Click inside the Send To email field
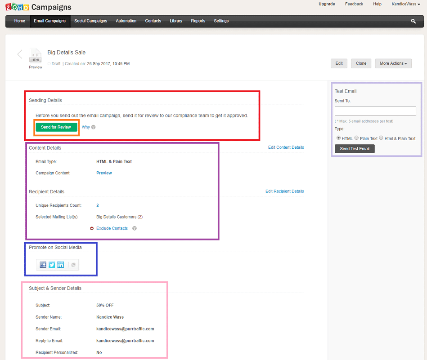This screenshot has width=427, height=360. tap(375, 111)
